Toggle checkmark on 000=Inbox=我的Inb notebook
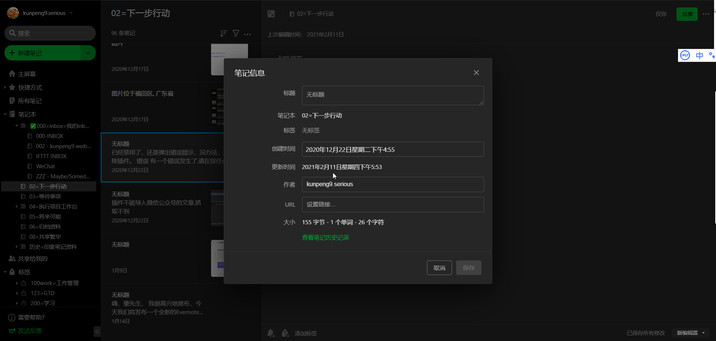 (34, 126)
